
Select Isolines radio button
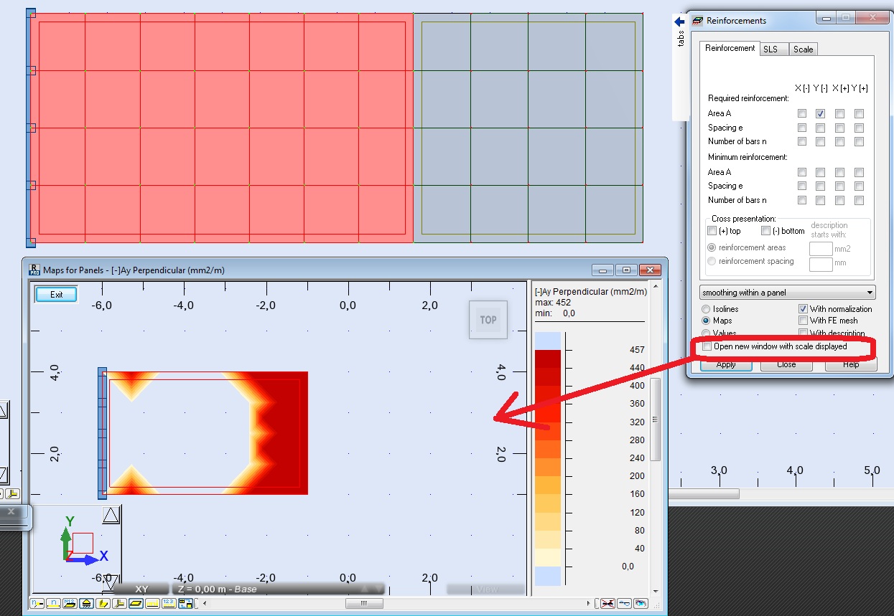click(706, 309)
